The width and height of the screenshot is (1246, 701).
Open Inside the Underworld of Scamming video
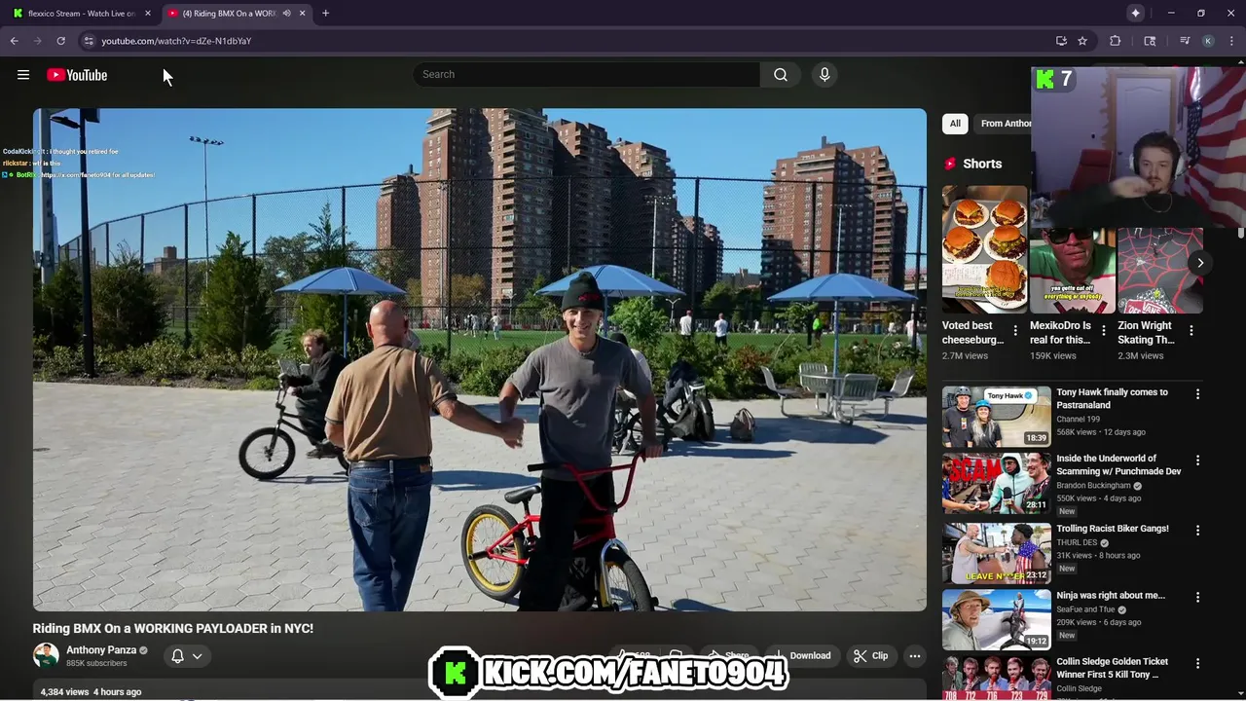point(1118,464)
